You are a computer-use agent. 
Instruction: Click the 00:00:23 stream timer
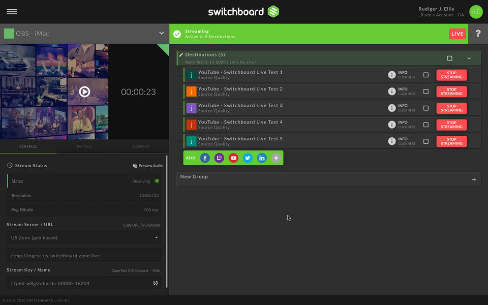[138, 92]
